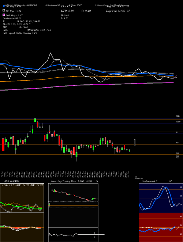Click the MR line sub-chart under intraday
This screenshot has height=242, width=183.
pos(73,235)
